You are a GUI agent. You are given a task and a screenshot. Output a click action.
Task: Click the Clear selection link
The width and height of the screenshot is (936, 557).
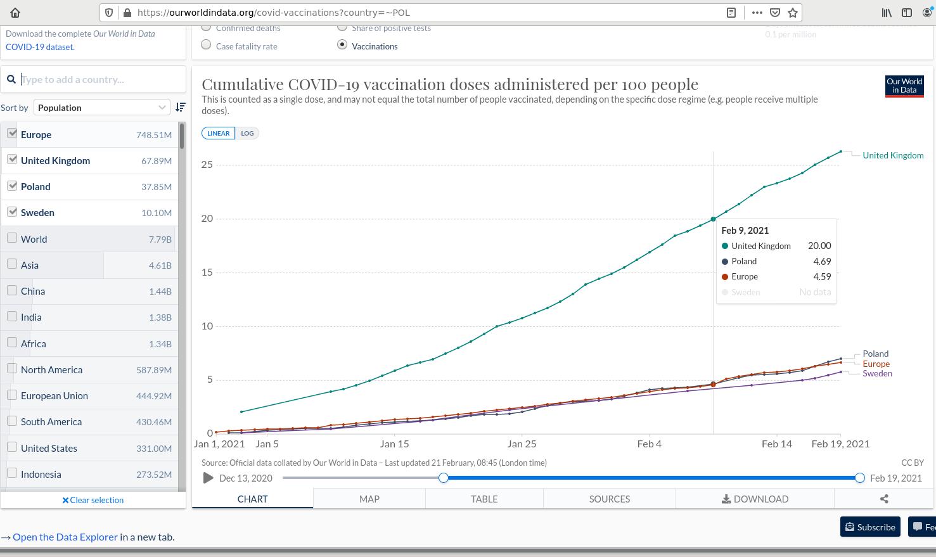tap(93, 500)
